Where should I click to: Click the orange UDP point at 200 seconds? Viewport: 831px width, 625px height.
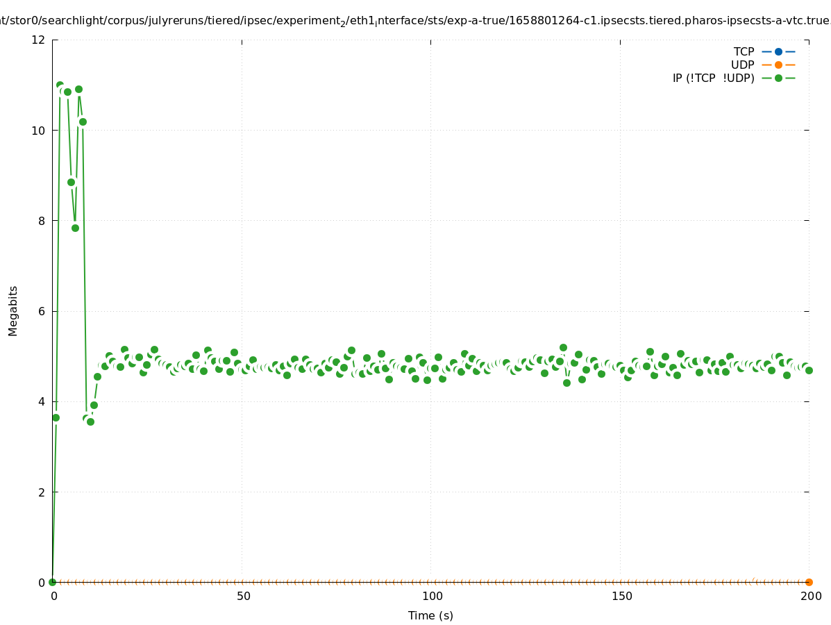(x=809, y=582)
